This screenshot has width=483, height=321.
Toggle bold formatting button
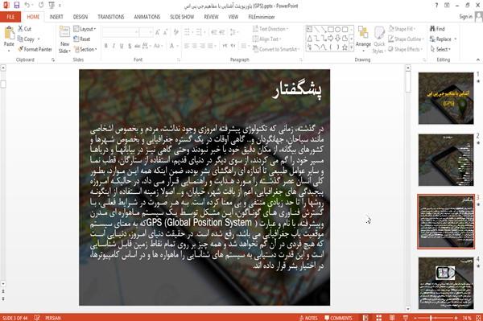106,46
